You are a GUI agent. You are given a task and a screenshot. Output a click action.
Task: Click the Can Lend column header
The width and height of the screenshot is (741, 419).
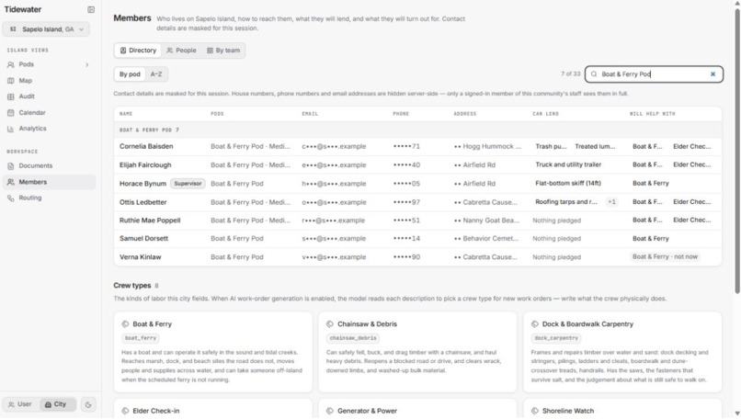545,114
